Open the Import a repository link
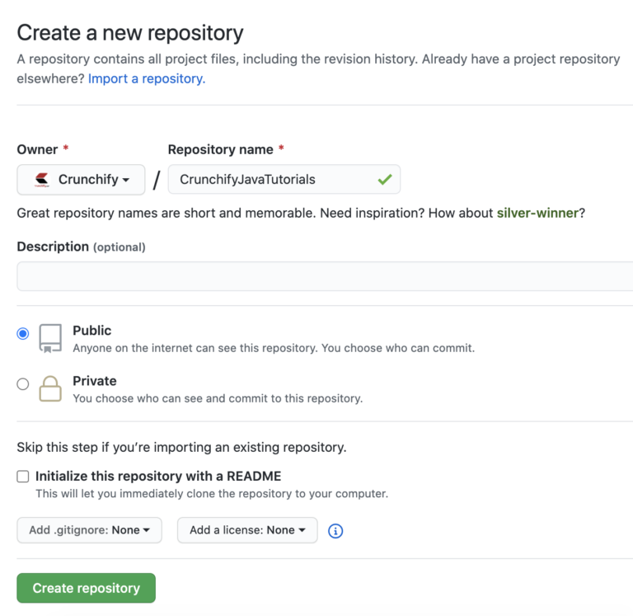The height and width of the screenshot is (616, 633). click(146, 78)
